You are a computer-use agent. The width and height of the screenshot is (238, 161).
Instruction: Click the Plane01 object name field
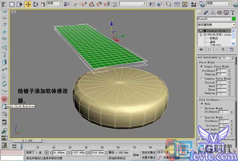click(214, 19)
